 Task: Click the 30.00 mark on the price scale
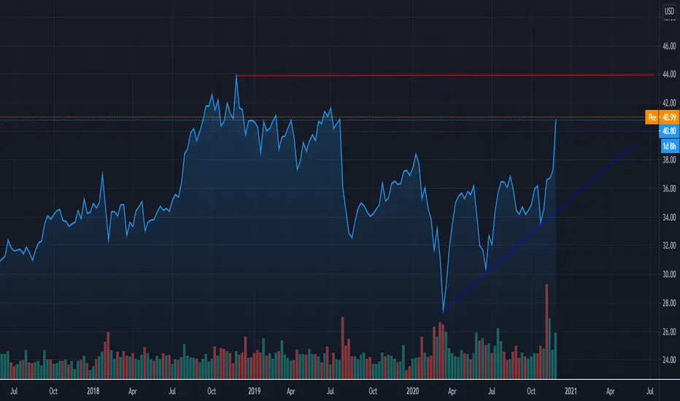tap(669, 274)
